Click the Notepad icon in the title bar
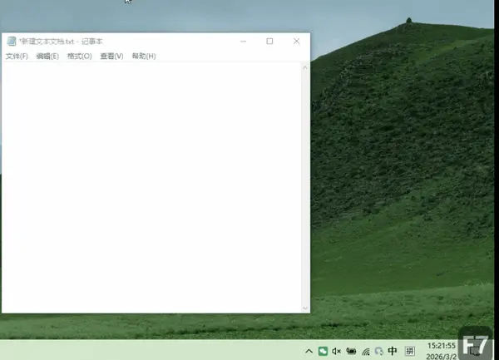Image resolution: width=499 pixels, height=360 pixels. (12, 41)
